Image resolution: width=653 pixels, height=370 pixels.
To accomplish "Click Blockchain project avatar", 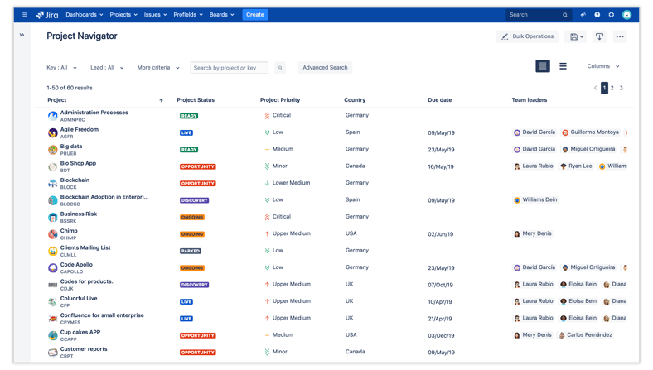I will 52,184.
